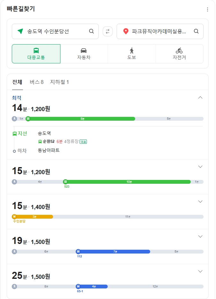Switch to 자동차 car mode
This screenshot has height=299, width=216.
(x=84, y=54)
